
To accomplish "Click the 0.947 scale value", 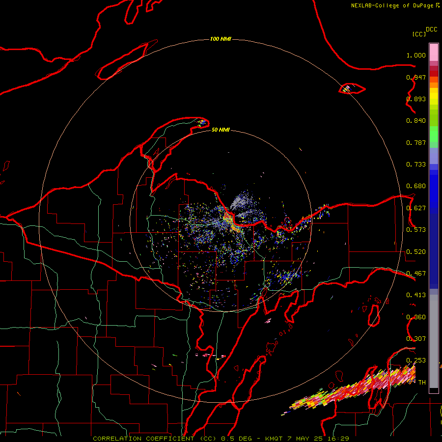I will click(x=416, y=77).
